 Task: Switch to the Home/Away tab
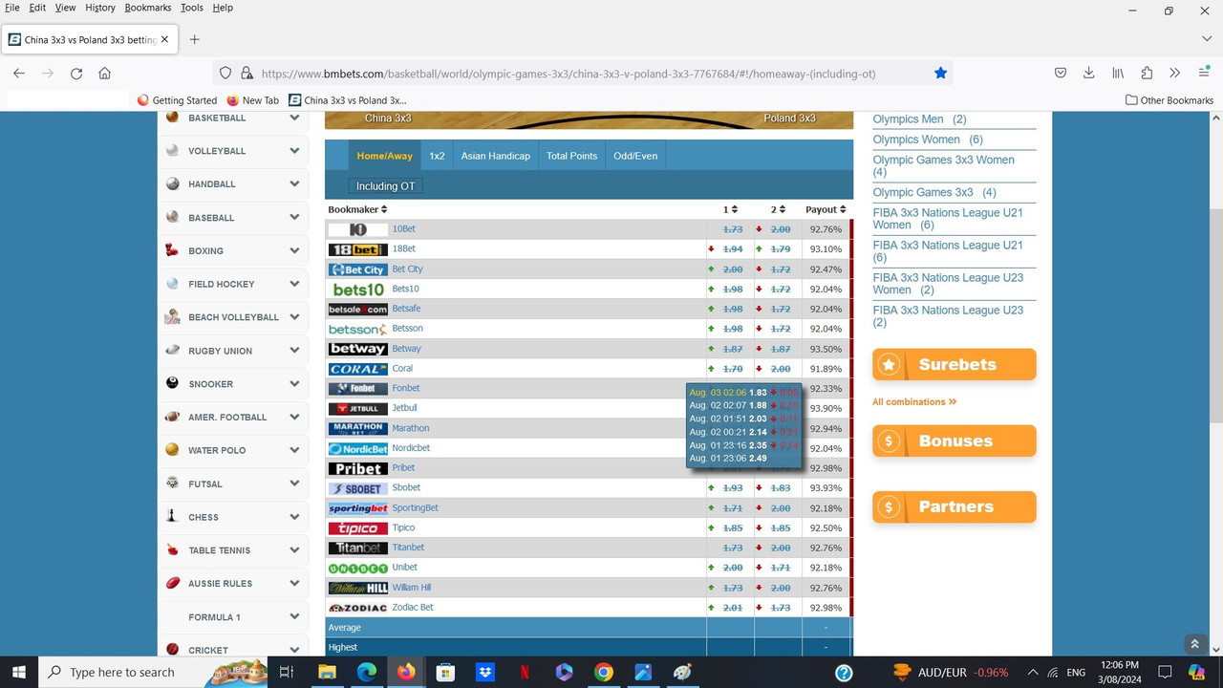[x=385, y=156]
